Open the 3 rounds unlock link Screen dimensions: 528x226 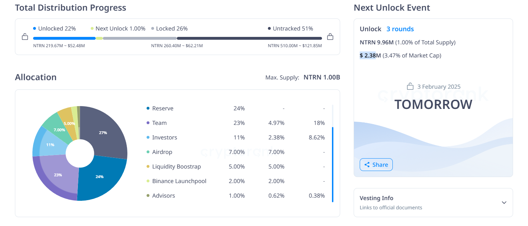(400, 29)
